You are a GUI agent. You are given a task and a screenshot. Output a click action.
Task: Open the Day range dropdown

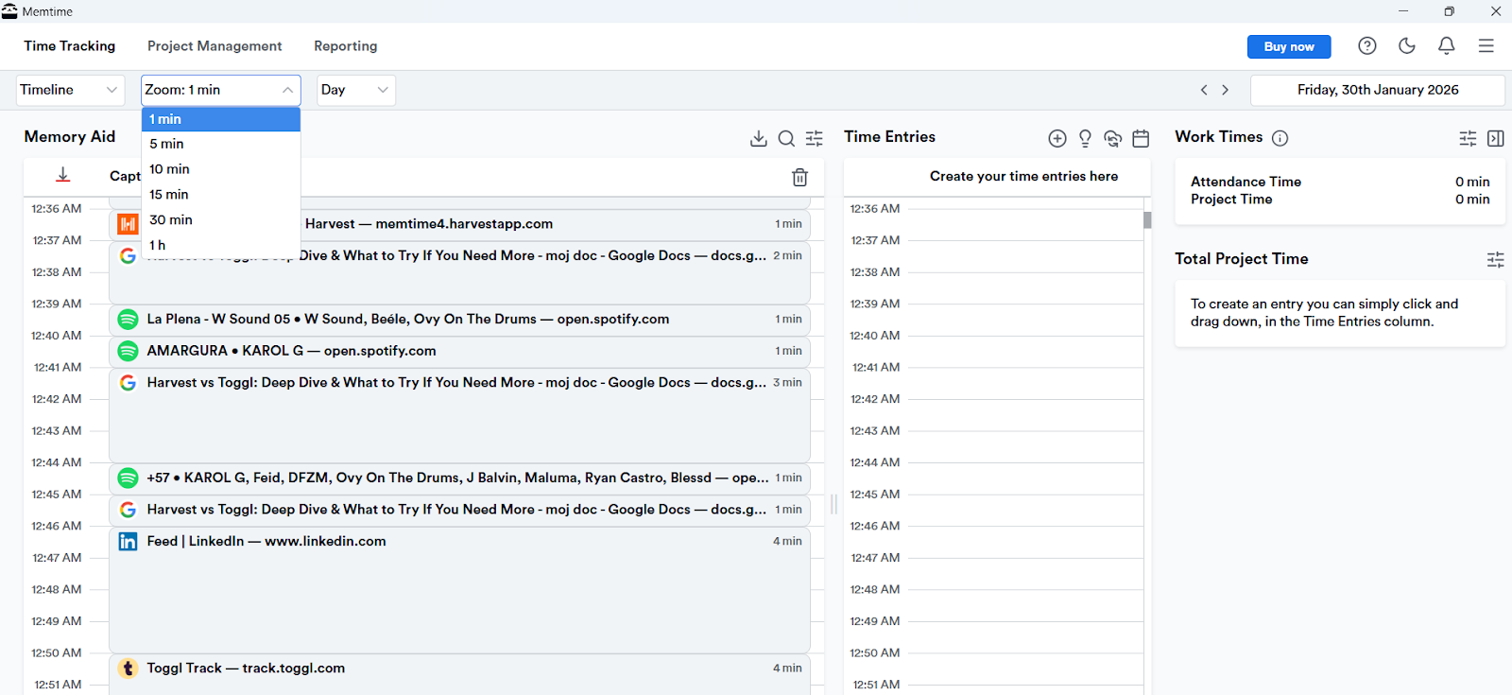click(x=356, y=90)
